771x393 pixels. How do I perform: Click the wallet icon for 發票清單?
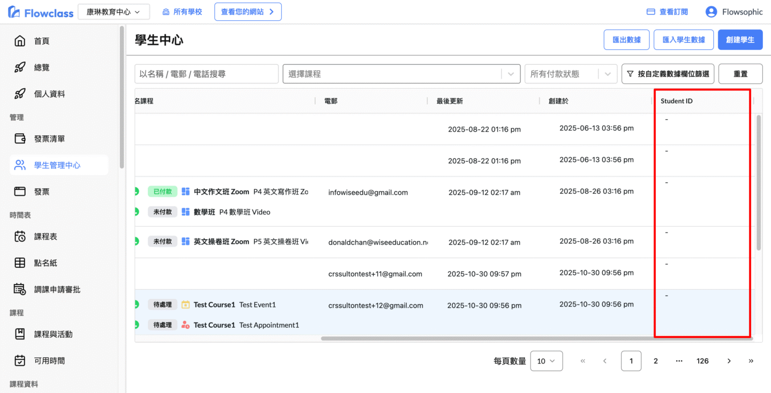[20, 139]
